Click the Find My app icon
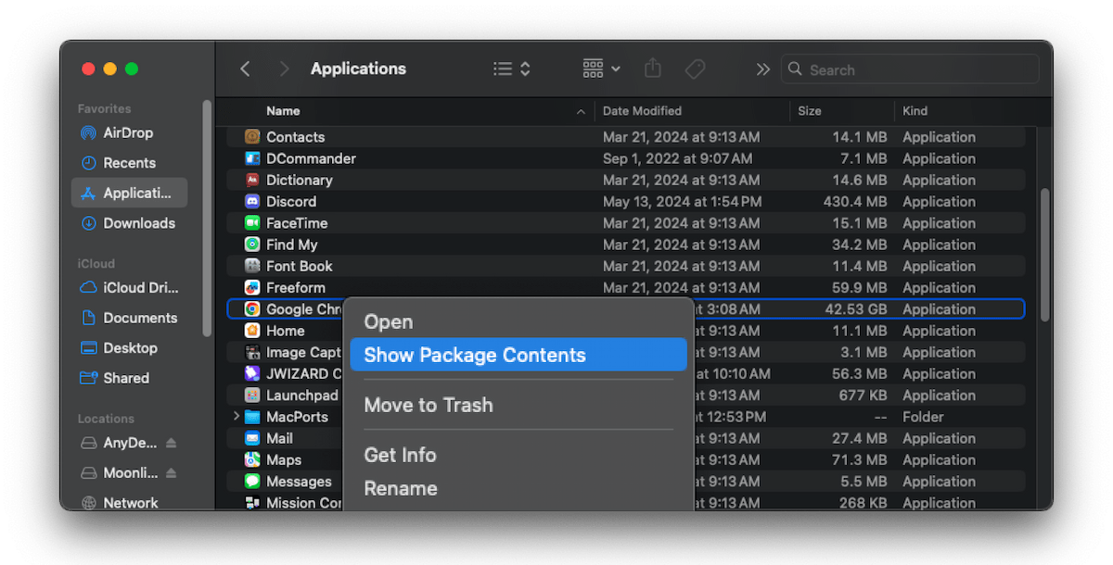Viewport: 1113px width, 565px height. [x=252, y=245]
